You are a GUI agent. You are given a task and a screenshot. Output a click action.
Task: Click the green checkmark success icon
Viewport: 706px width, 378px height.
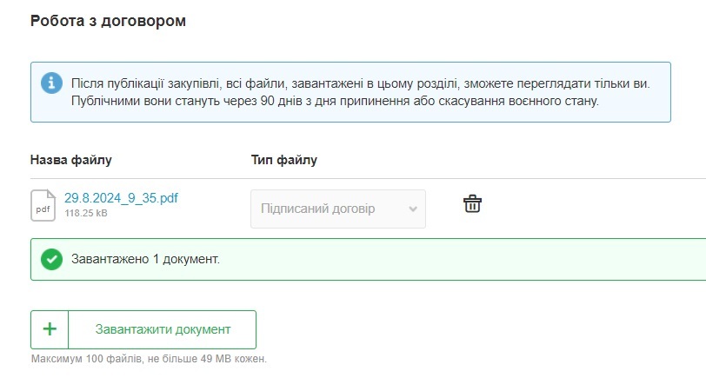pos(52,259)
